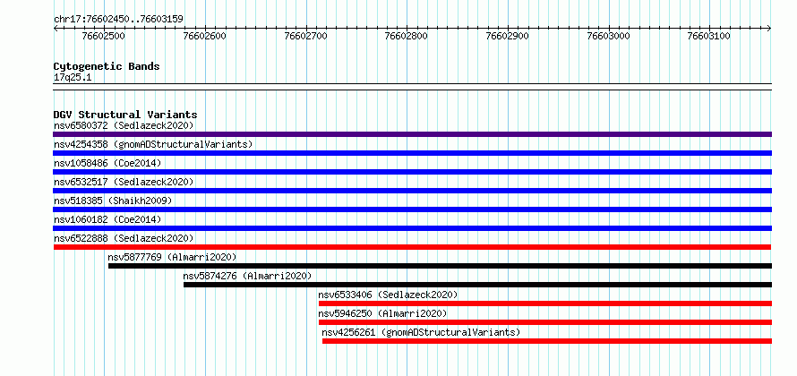This screenshot has height=376, width=797.
Task: Open the nsv1060182 (Coe2014) label
Action: click(x=107, y=219)
